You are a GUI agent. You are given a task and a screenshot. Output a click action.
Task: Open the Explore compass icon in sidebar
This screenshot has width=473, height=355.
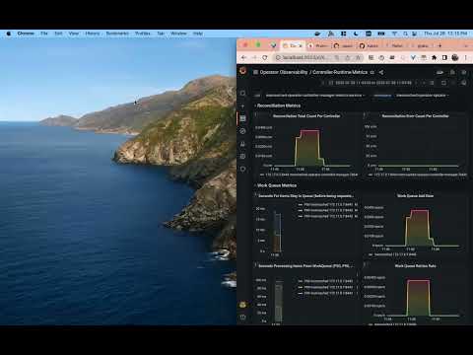(x=243, y=131)
